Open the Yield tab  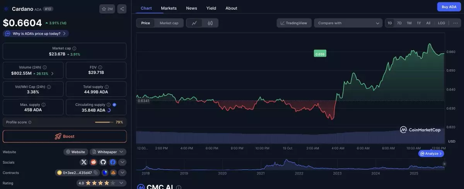point(211,8)
